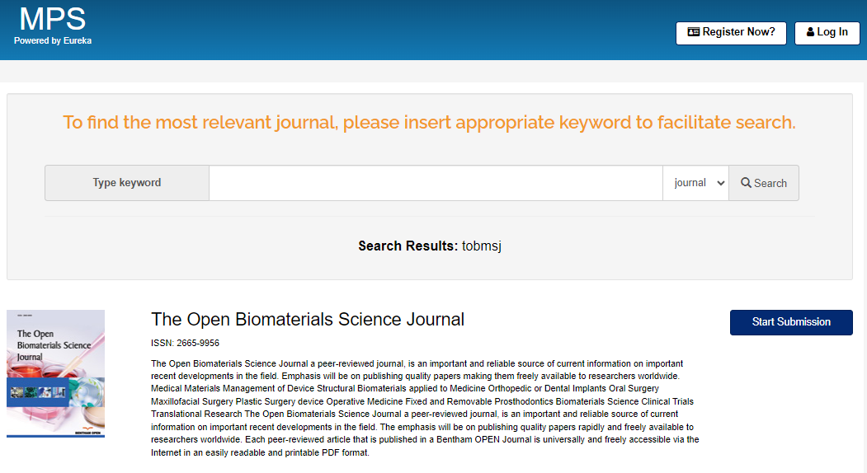The height and width of the screenshot is (473, 867).
Task: Focus the keyword search input field
Action: [x=436, y=183]
